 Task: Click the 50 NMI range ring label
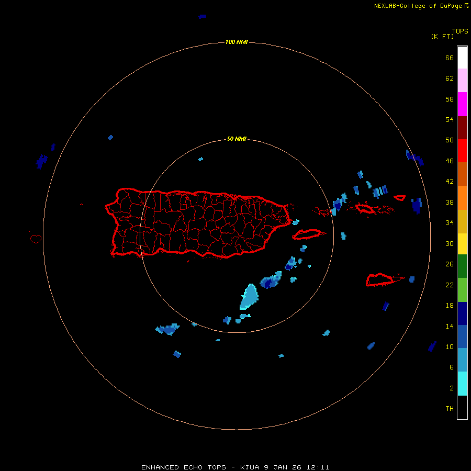pyautogui.click(x=237, y=139)
